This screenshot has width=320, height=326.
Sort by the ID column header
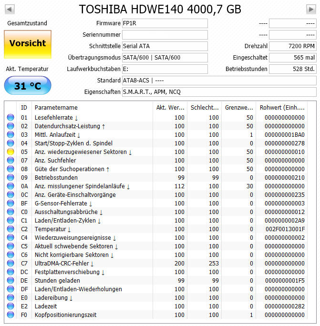(24, 108)
